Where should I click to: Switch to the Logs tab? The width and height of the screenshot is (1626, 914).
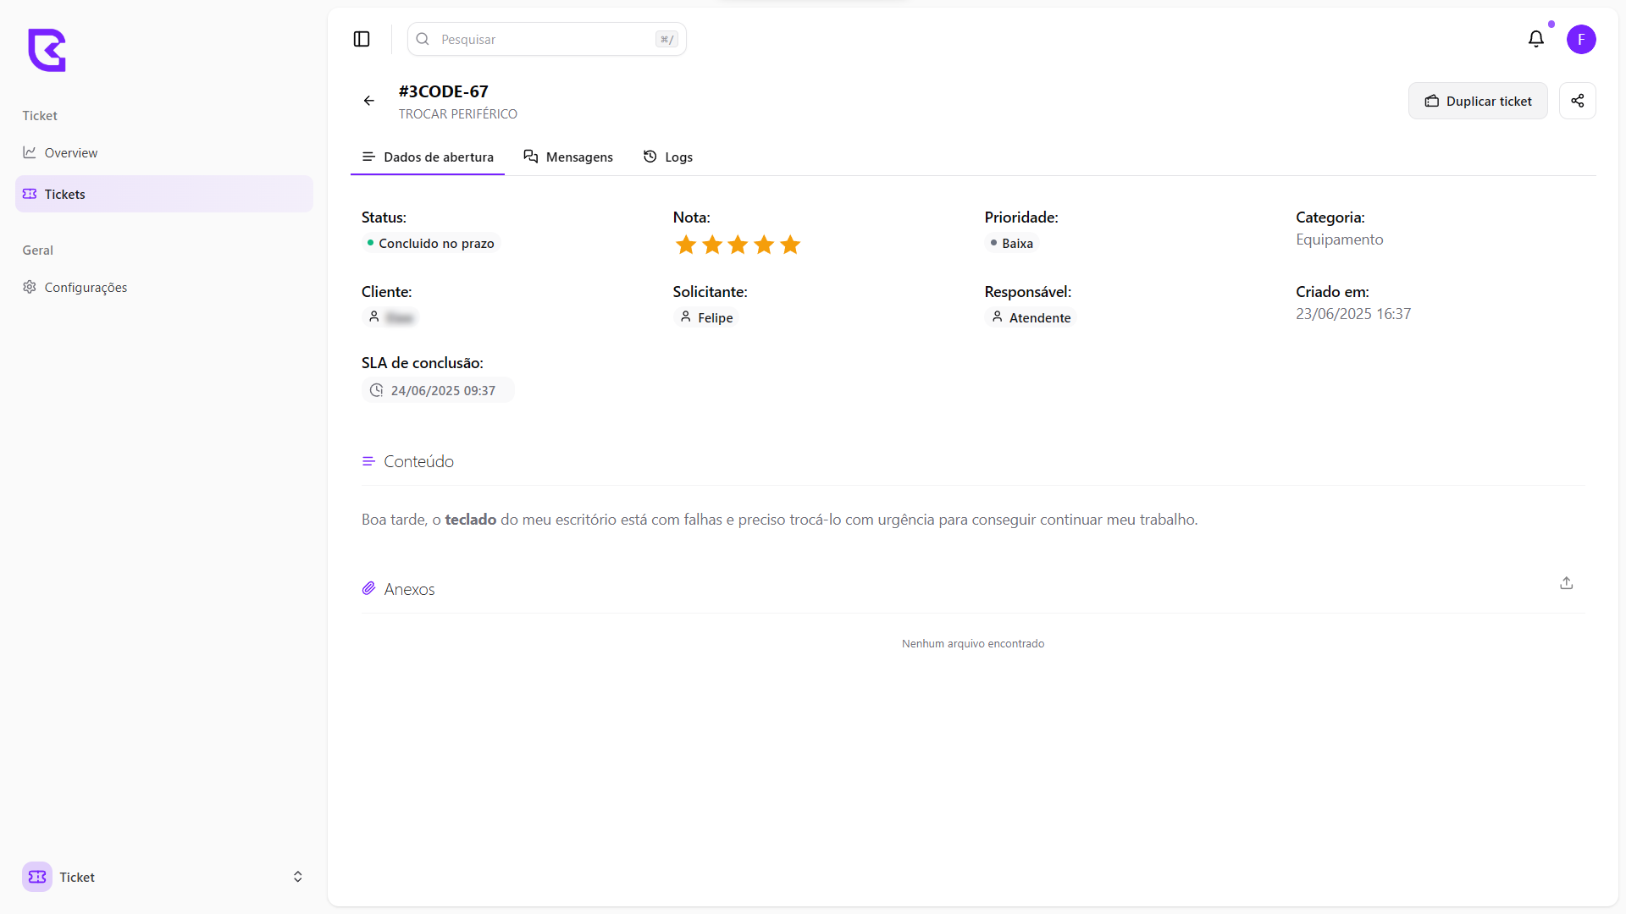pos(668,157)
